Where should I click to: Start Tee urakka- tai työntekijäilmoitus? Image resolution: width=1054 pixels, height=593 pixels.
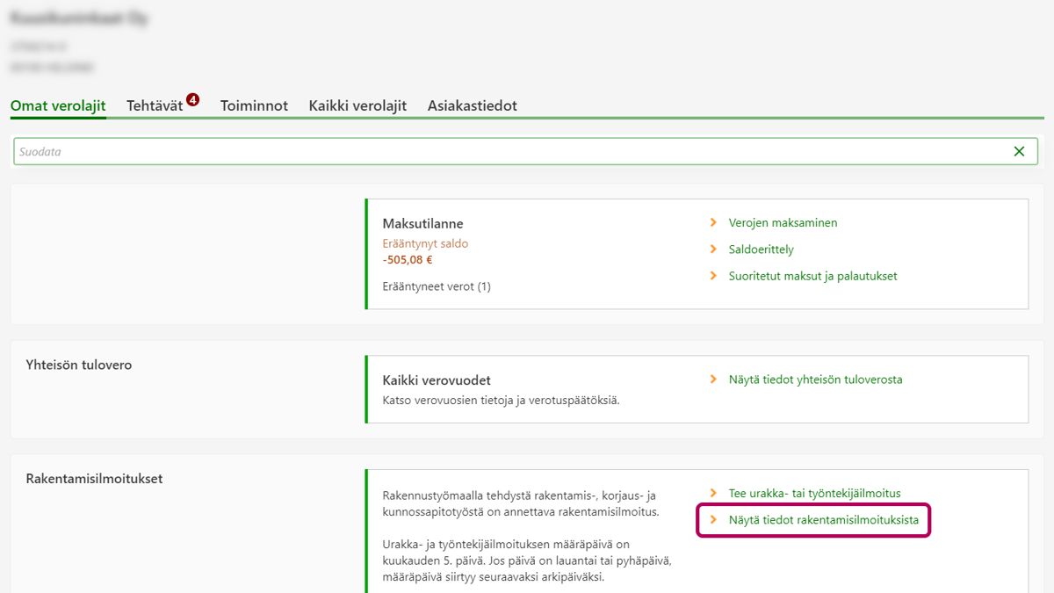point(814,494)
